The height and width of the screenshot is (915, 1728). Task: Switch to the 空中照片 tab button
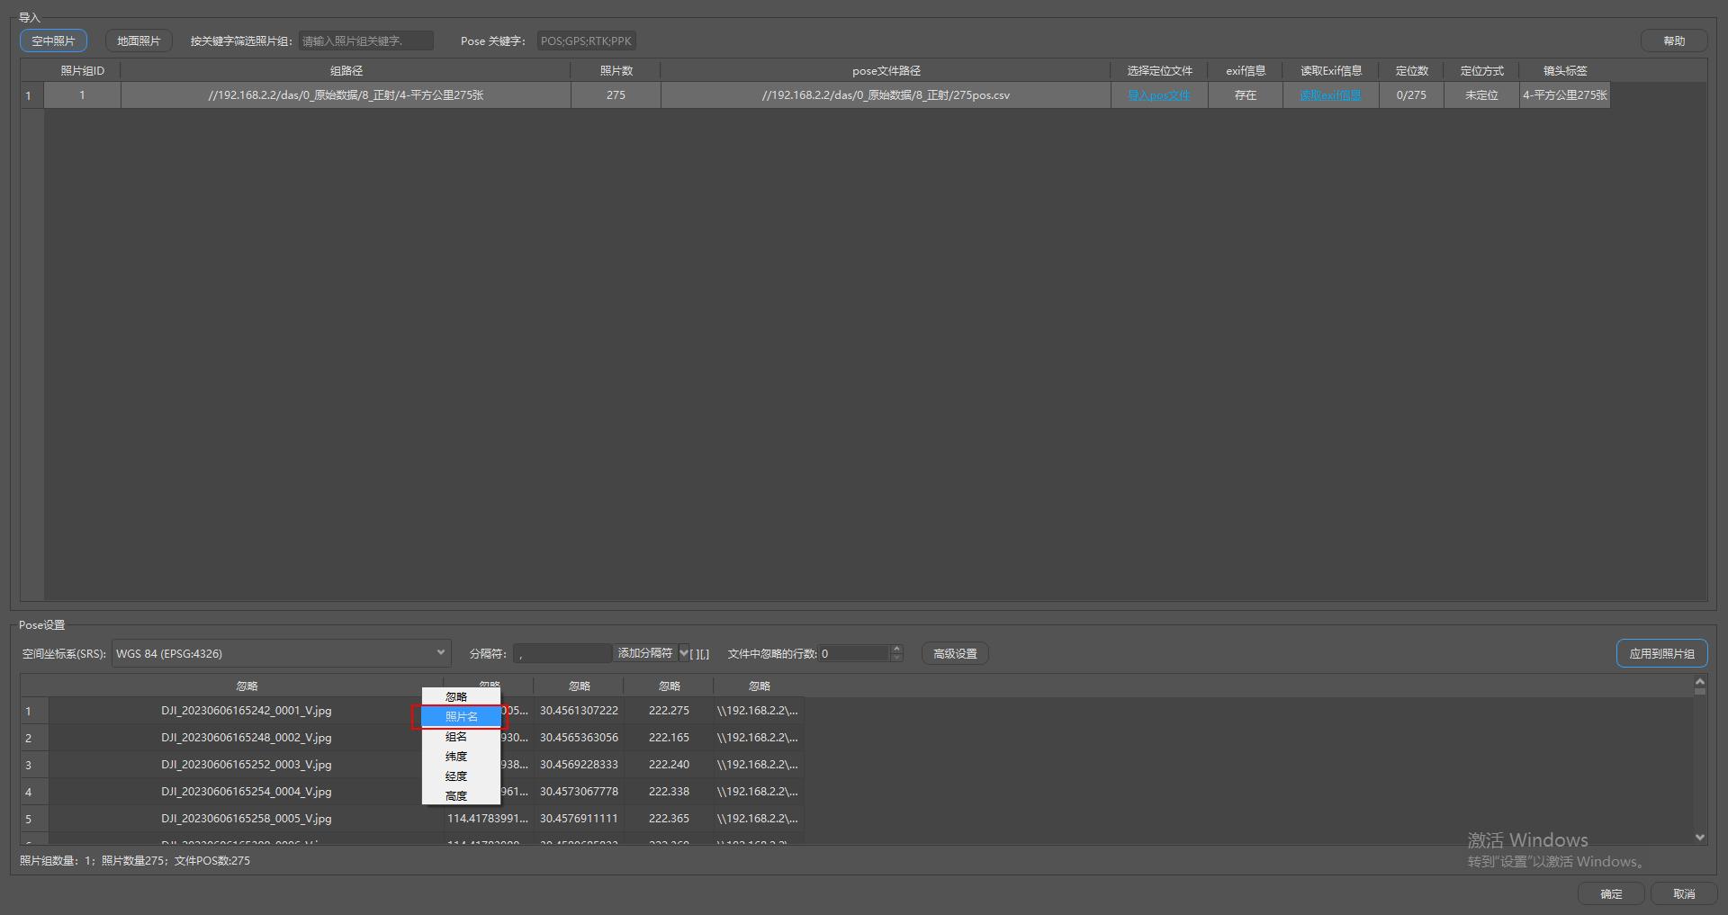[x=53, y=40]
